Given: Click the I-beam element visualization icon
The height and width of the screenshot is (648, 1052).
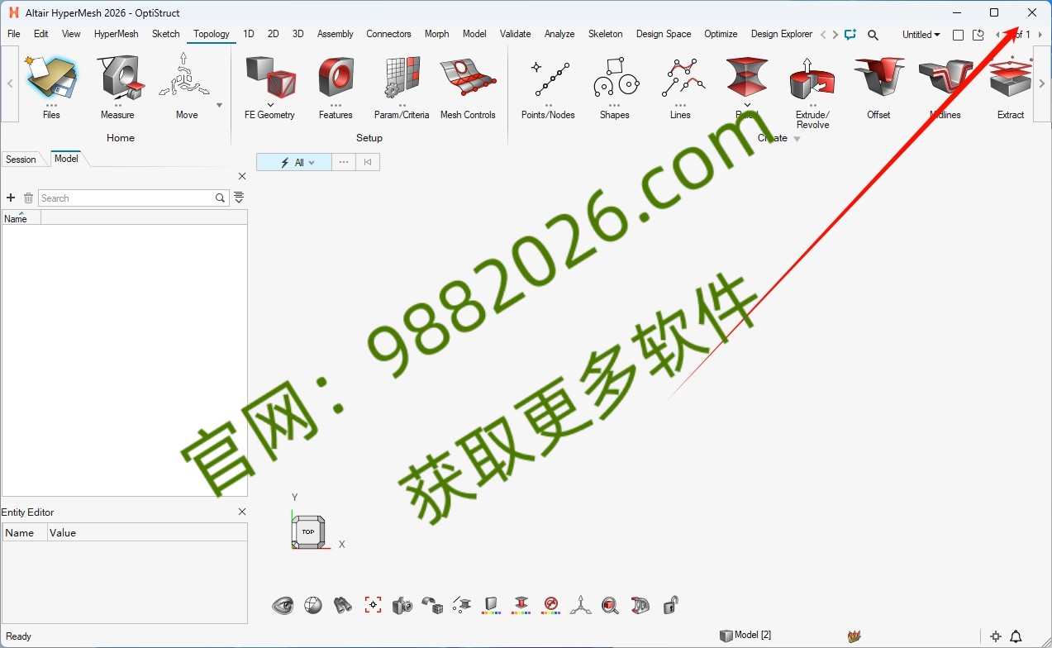Looking at the screenshot, I should [x=462, y=605].
